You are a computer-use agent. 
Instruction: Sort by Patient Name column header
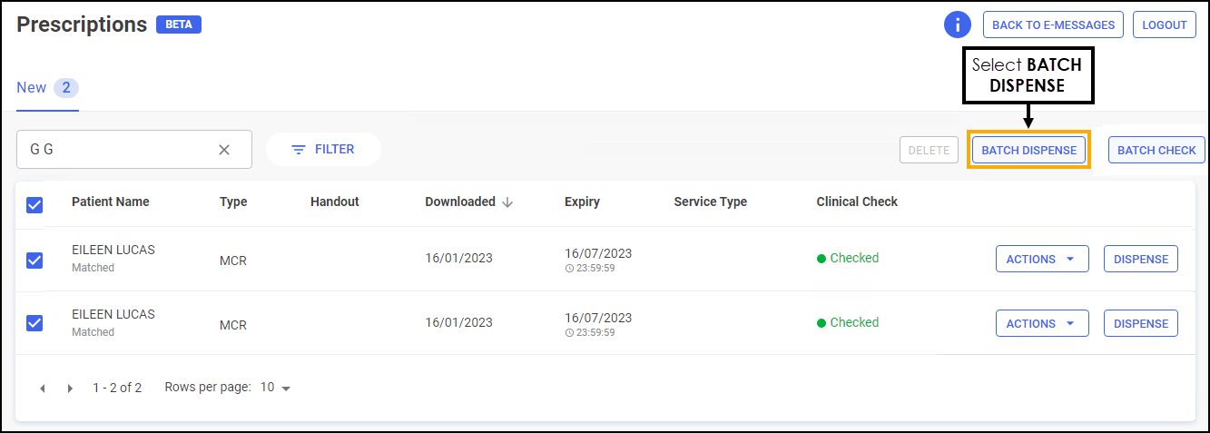110,202
